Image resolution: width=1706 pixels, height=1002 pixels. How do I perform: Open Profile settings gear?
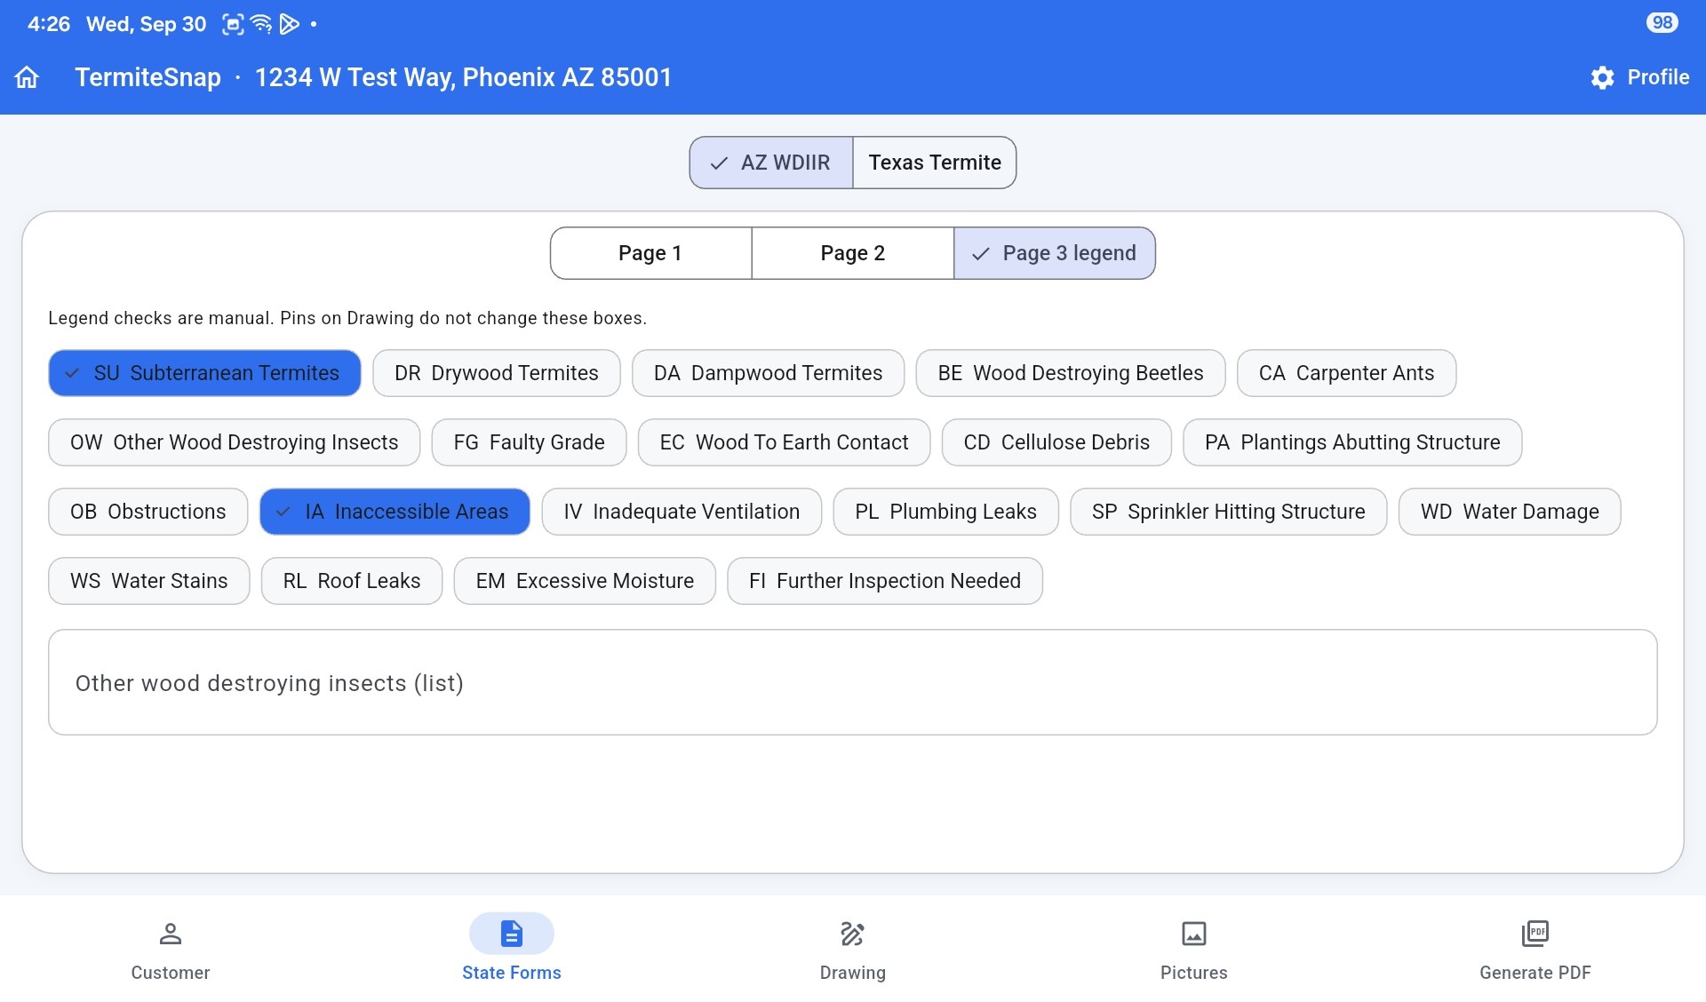point(1602,77)
